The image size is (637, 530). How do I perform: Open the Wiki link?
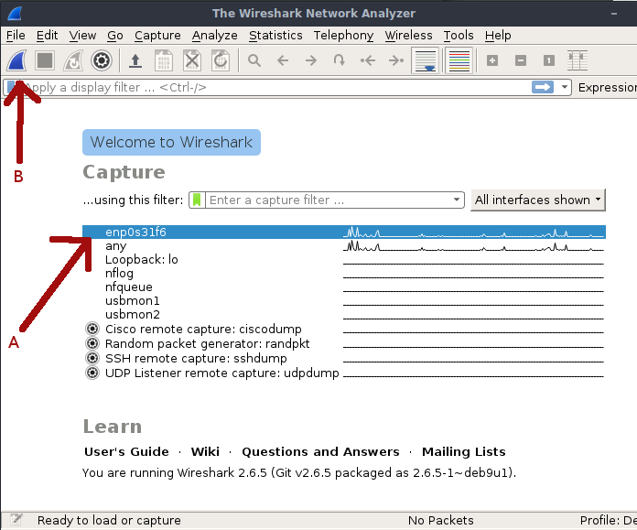[x=205, y=451]
